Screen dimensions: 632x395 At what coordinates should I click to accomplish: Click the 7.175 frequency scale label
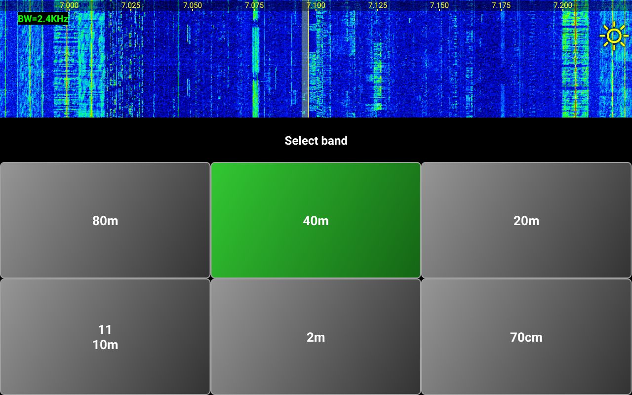[501, 5]
